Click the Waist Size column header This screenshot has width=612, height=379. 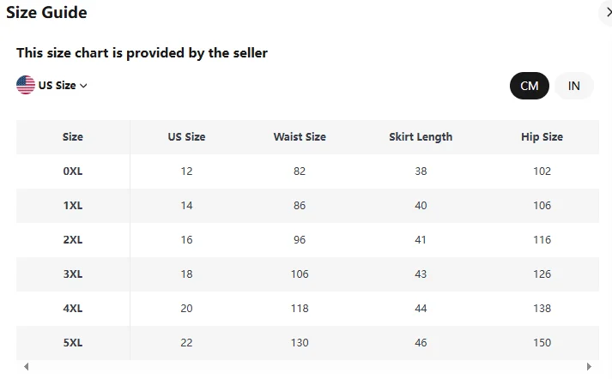pos(300,137)
